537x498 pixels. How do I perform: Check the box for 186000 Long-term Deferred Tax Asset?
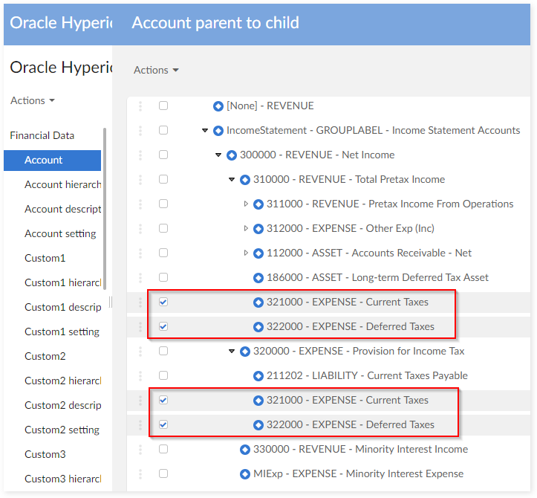[x=163, y=277]
